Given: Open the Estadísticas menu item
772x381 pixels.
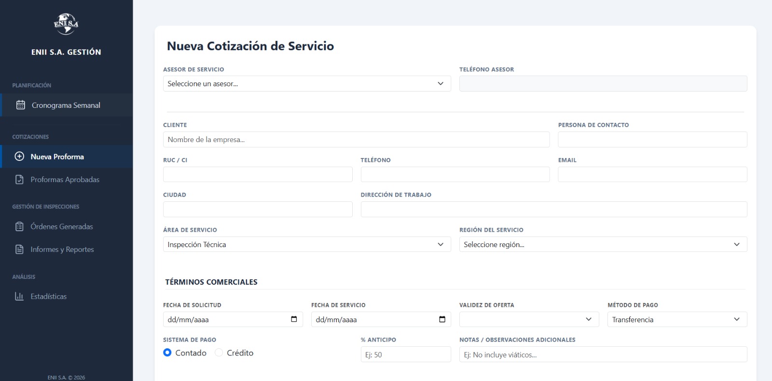Looking at the screenshot, I should pos(67,296).
